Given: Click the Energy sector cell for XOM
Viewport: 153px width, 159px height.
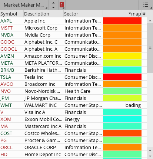Looking at the screenshot, I should coord(72,119).
